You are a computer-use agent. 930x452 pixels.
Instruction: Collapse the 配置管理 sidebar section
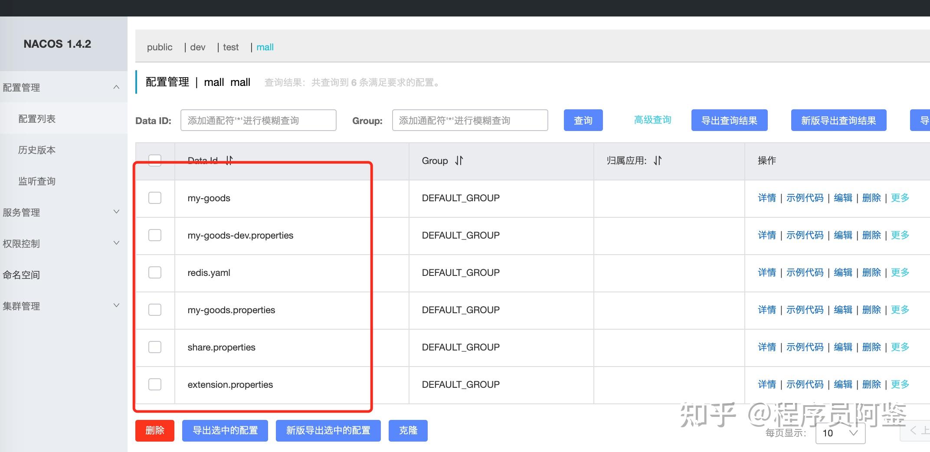click(x=64, y=87)
